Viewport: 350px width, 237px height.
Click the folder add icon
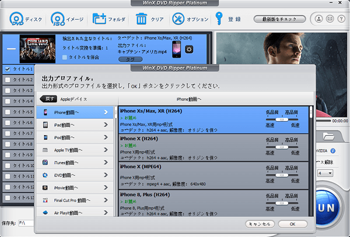[x=99, y=19]
